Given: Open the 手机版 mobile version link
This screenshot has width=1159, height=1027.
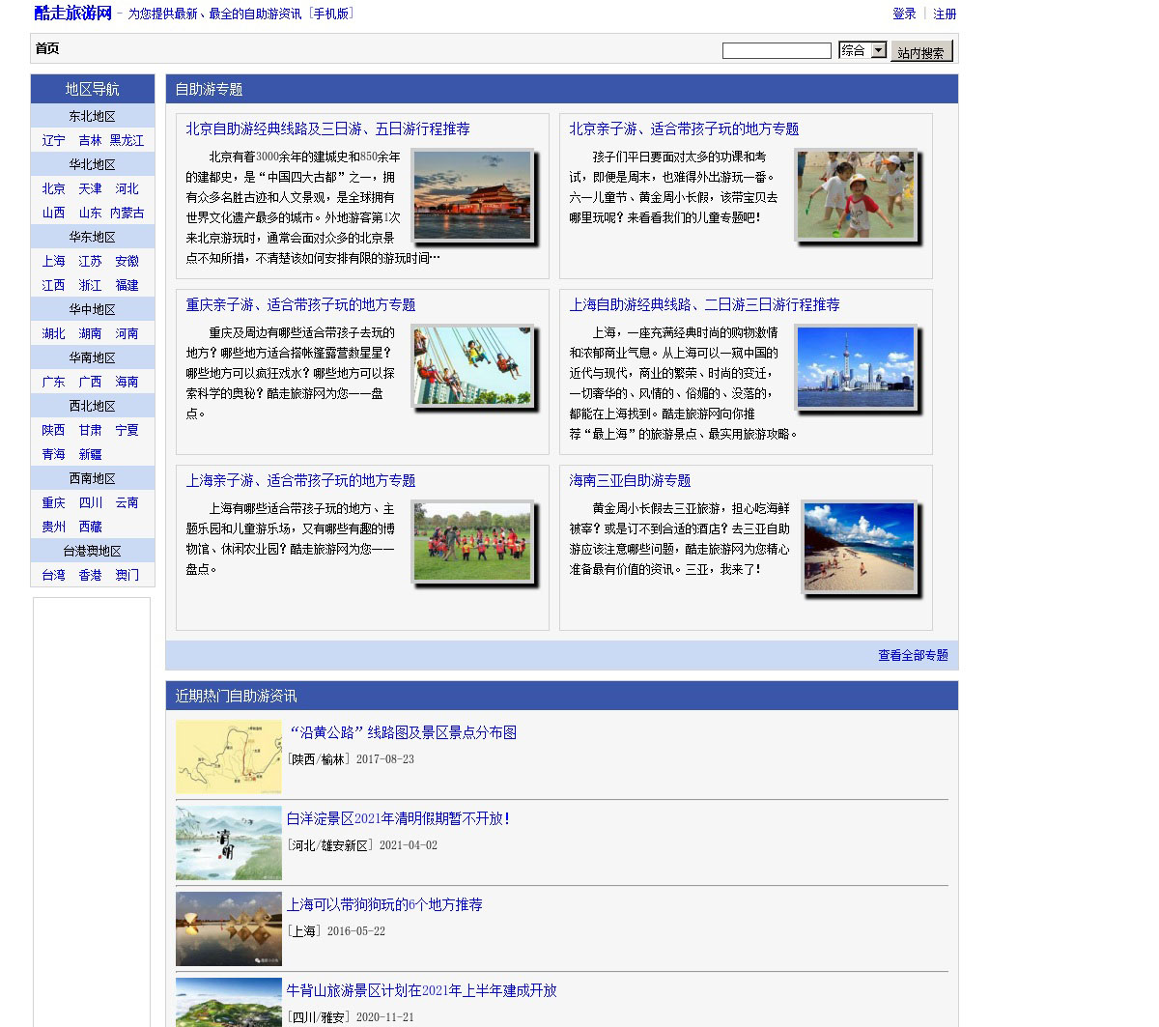Looking at the screenshot, I should tap(331, 14).
